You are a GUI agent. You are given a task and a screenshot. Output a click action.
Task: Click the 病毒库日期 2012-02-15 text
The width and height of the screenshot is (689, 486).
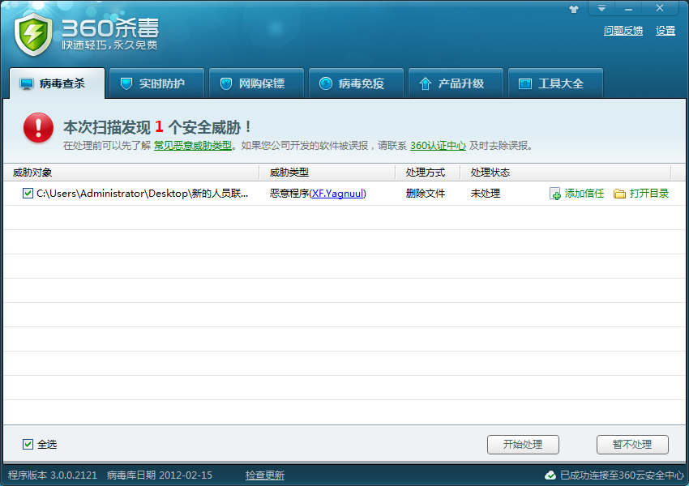click(x=160, y=475)
